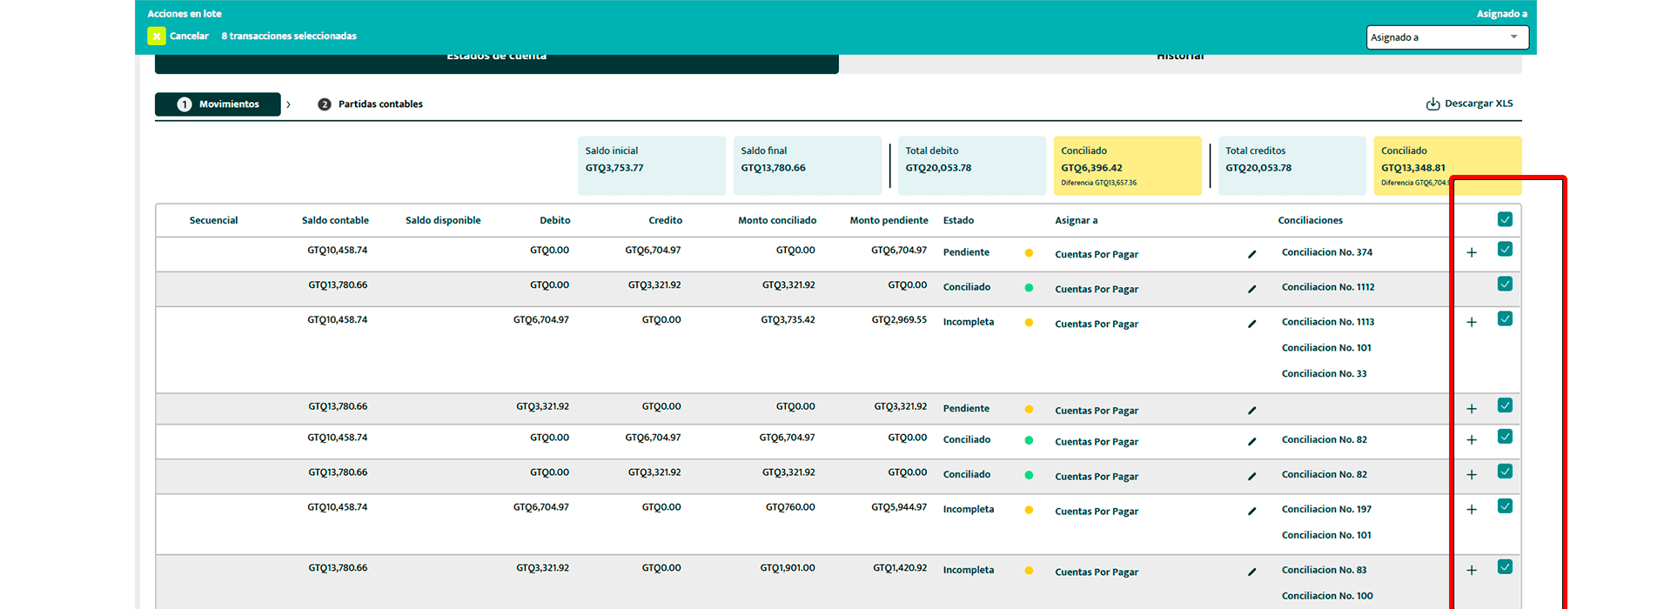Click the Descargar XLS download icon
This screenshot has height=609, width=1671.
pyautogui.click(x=1433, y=104)
